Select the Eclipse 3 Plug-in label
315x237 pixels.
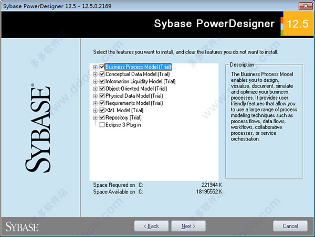point(123,125)
